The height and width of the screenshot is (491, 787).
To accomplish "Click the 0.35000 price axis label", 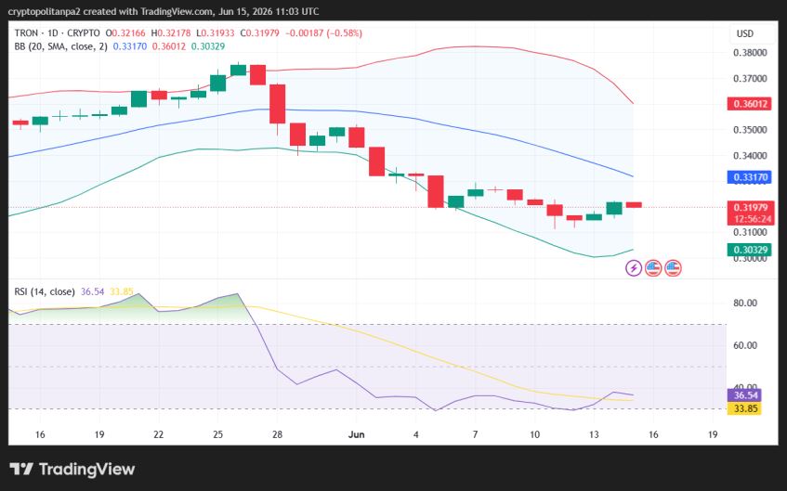I will (x=750, y=130).
